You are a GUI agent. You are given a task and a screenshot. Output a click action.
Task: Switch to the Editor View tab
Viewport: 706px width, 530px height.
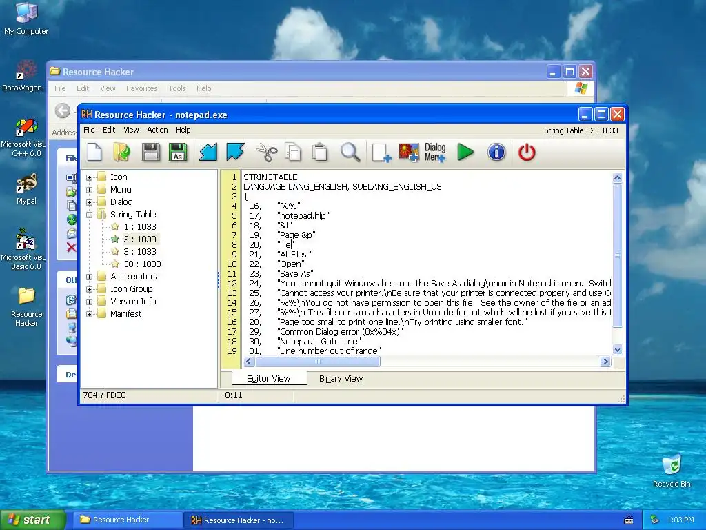tap(269, 379)
